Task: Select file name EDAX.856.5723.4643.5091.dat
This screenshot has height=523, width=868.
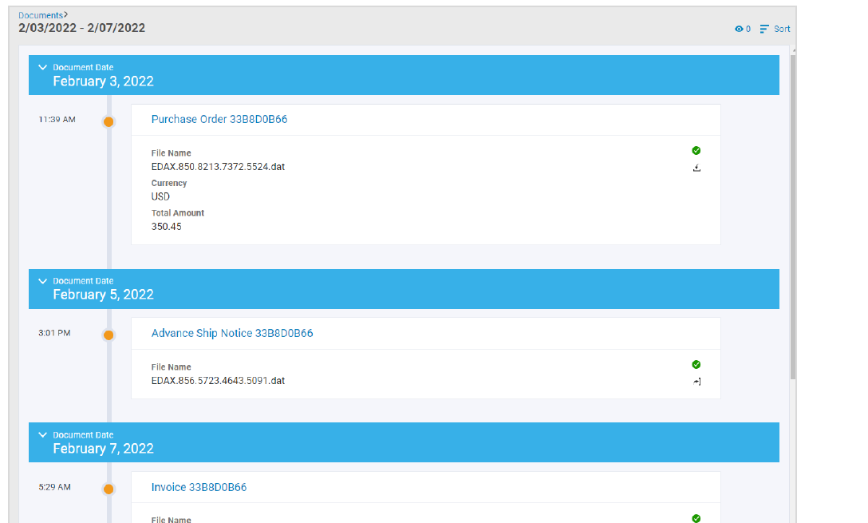Action: pyautogui.click(x=218, y=381)
